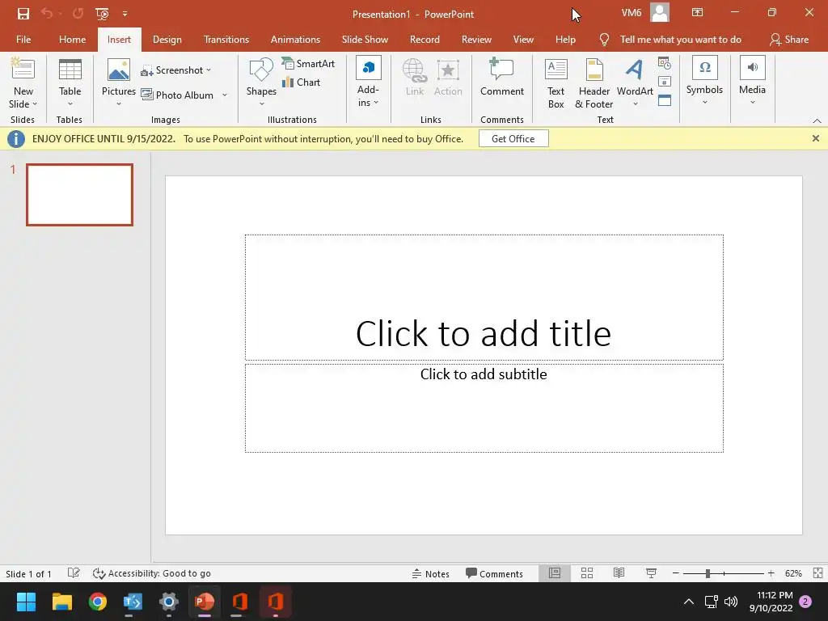Click Accessibility: Good to go status
This screenshot has height=621, width=828.
pyautogui.click(x=151, y=573)
